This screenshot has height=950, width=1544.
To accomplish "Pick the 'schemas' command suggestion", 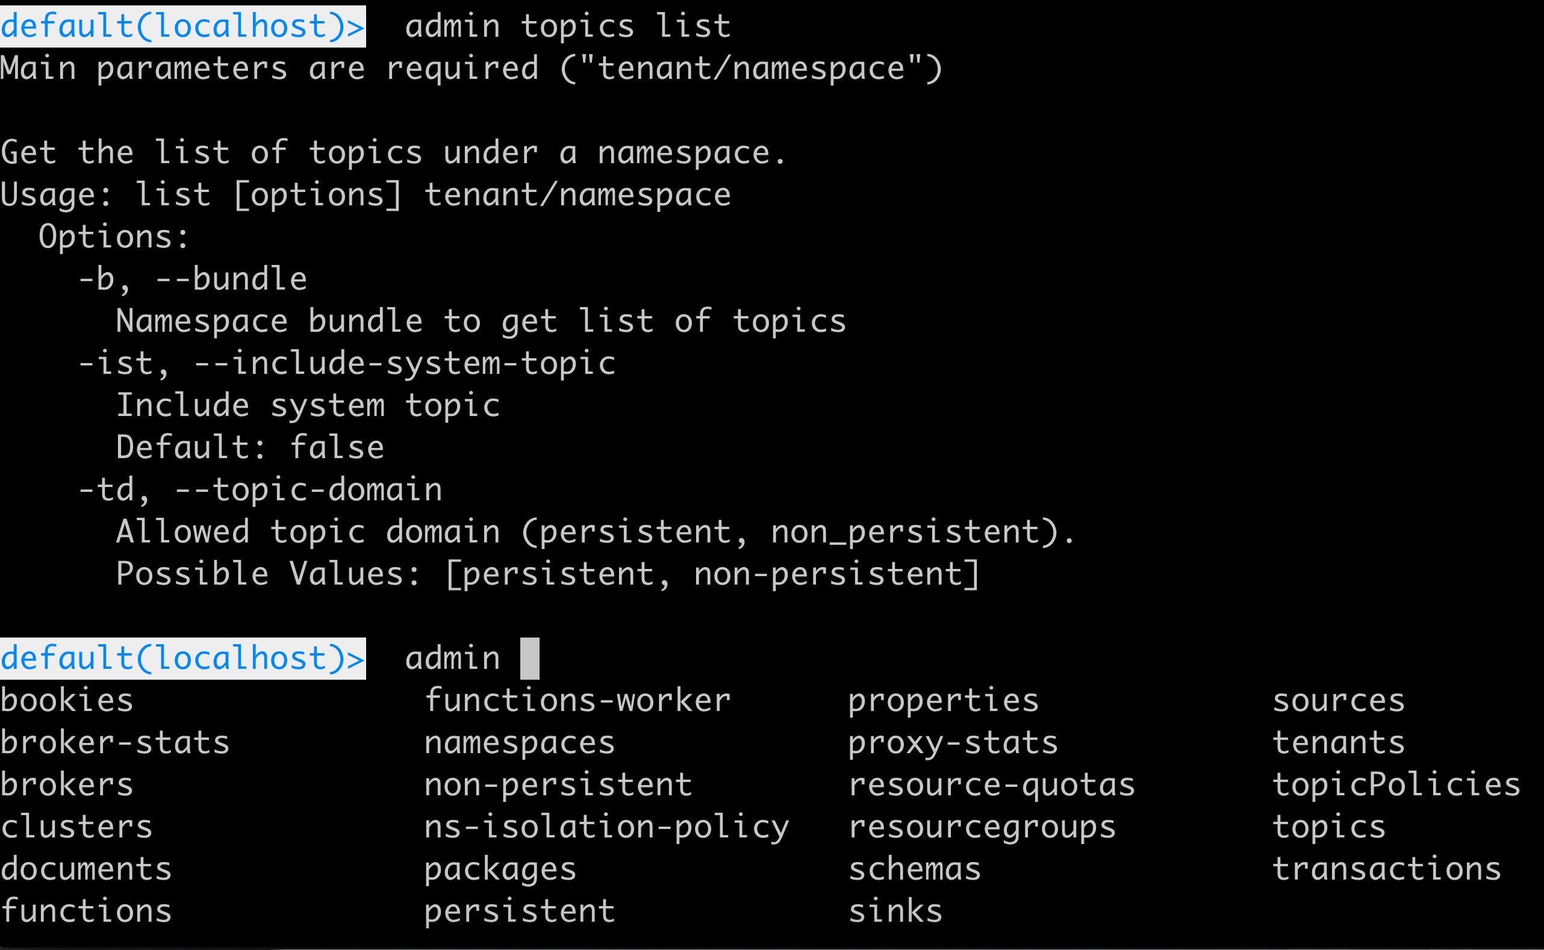I will tap(914, 869).
